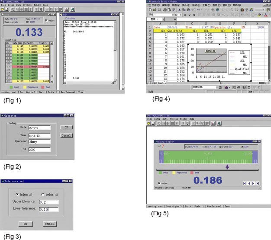The height and width of the screenshot is (240, 271).
Task: Click the Open folder icon in Excel toolbar
Action: pyautogui.click(x=155, y=10)
